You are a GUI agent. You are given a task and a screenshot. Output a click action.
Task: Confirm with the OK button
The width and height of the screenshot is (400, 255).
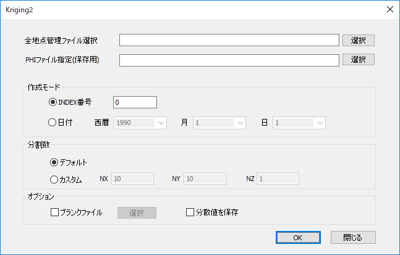tap(297, 237)
